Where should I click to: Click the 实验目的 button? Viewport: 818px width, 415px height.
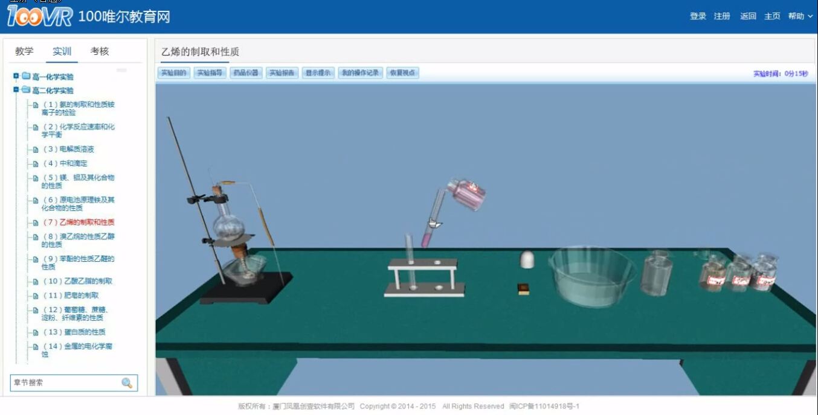pyautogui.click(x=174, y=73)
